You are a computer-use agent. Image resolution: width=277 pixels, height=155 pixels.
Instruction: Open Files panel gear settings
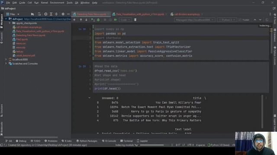click(x=63, y=14)
